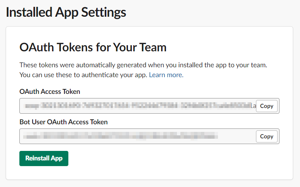Click the OAuth Tokens for Your Team heading
The width and height of the screenshot is (300, 187).
click(x=93, y=48)
